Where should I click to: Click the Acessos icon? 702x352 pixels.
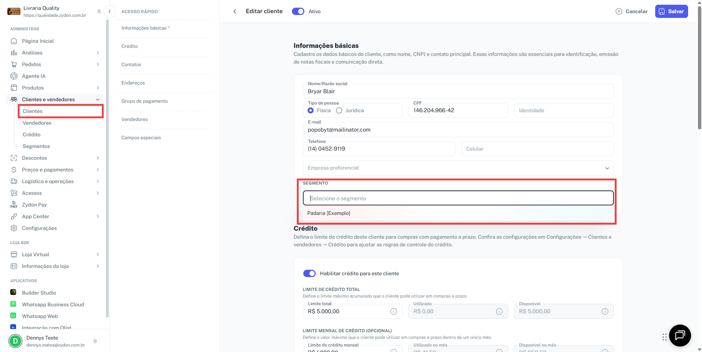pyautogui.click(x=14, y=193)
